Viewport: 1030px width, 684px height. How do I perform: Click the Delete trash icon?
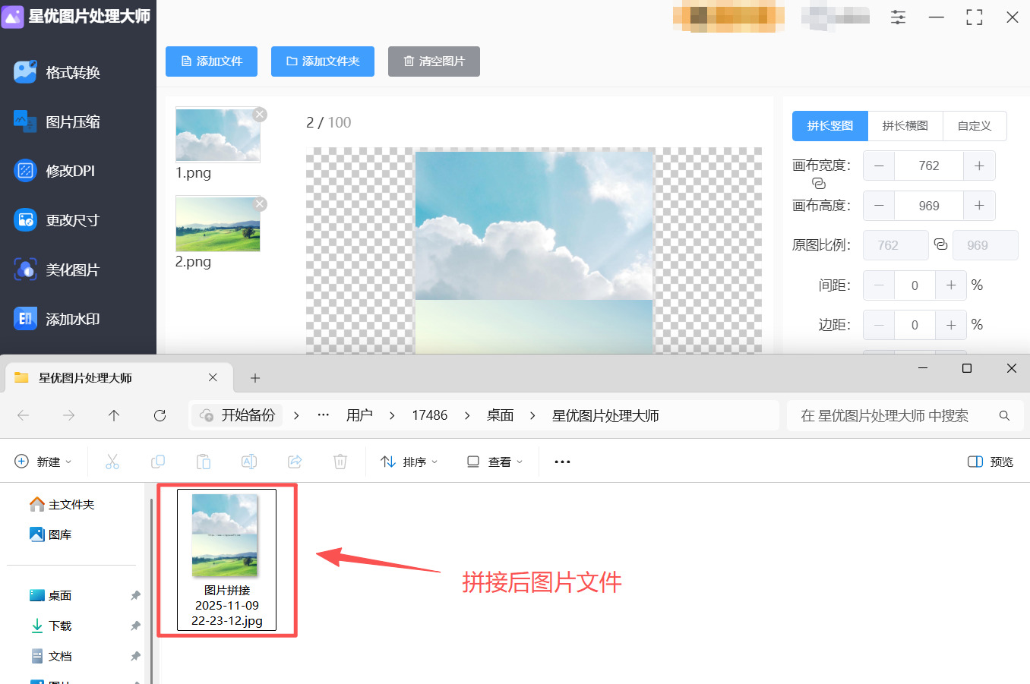[x=340, y=462]
